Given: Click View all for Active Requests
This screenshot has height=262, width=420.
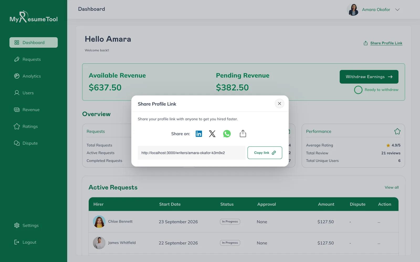Looking at the screenshot, I should (392, 187).
